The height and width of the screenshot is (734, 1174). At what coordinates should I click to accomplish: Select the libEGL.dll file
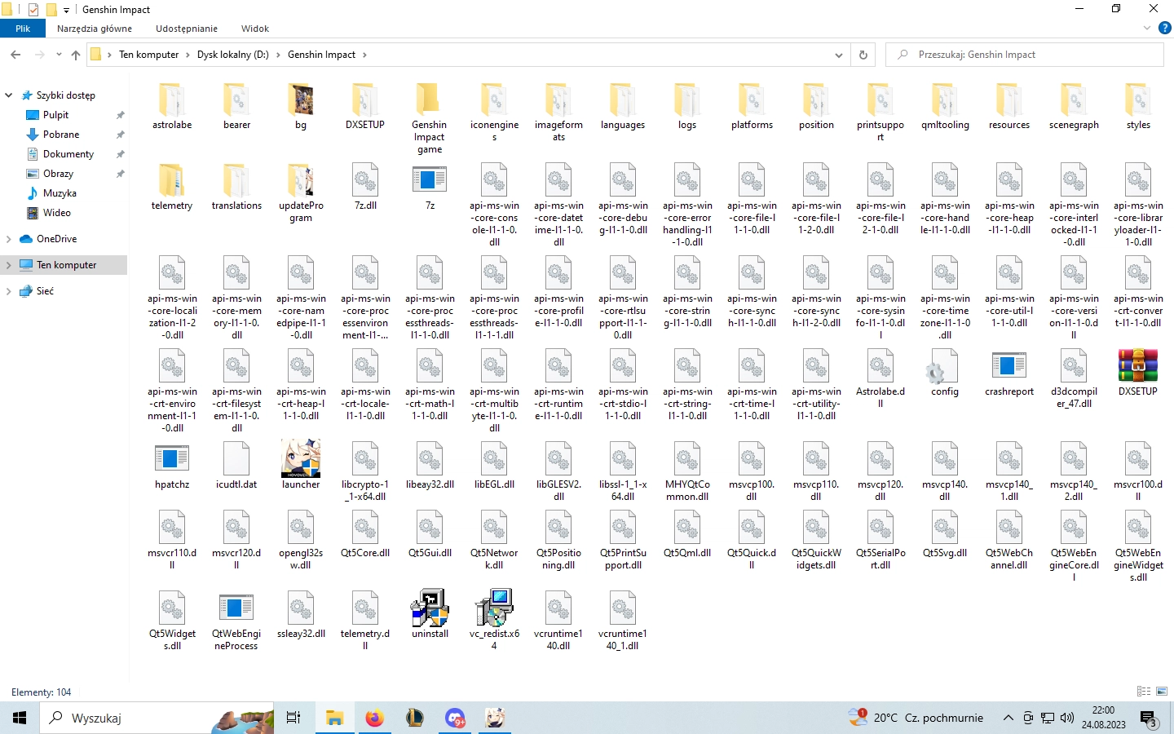pos(494,466)
